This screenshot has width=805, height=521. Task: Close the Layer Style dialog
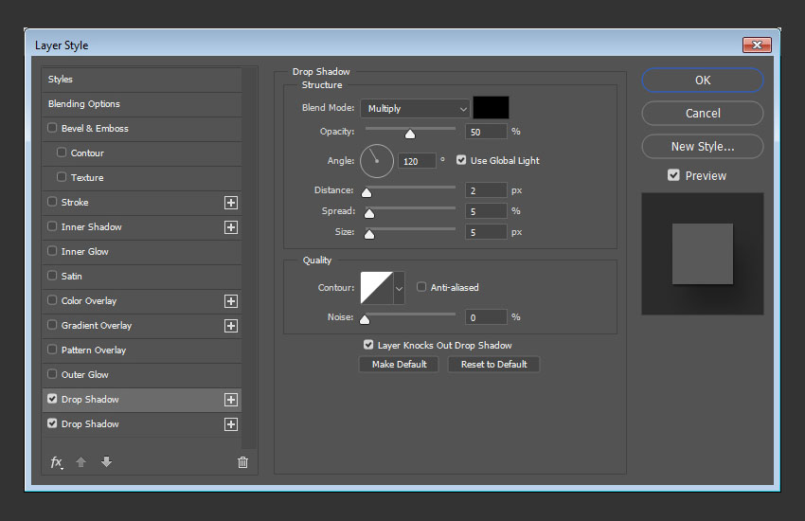click(757, 45)
